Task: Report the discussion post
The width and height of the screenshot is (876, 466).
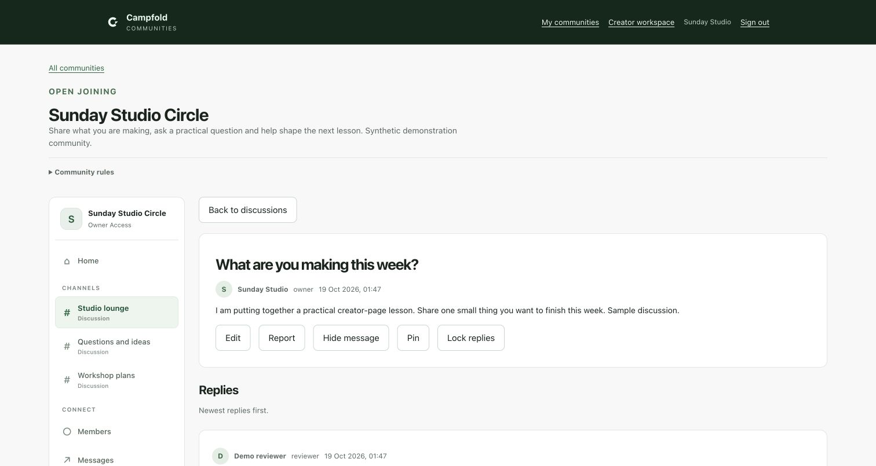Action: point(282,338)
